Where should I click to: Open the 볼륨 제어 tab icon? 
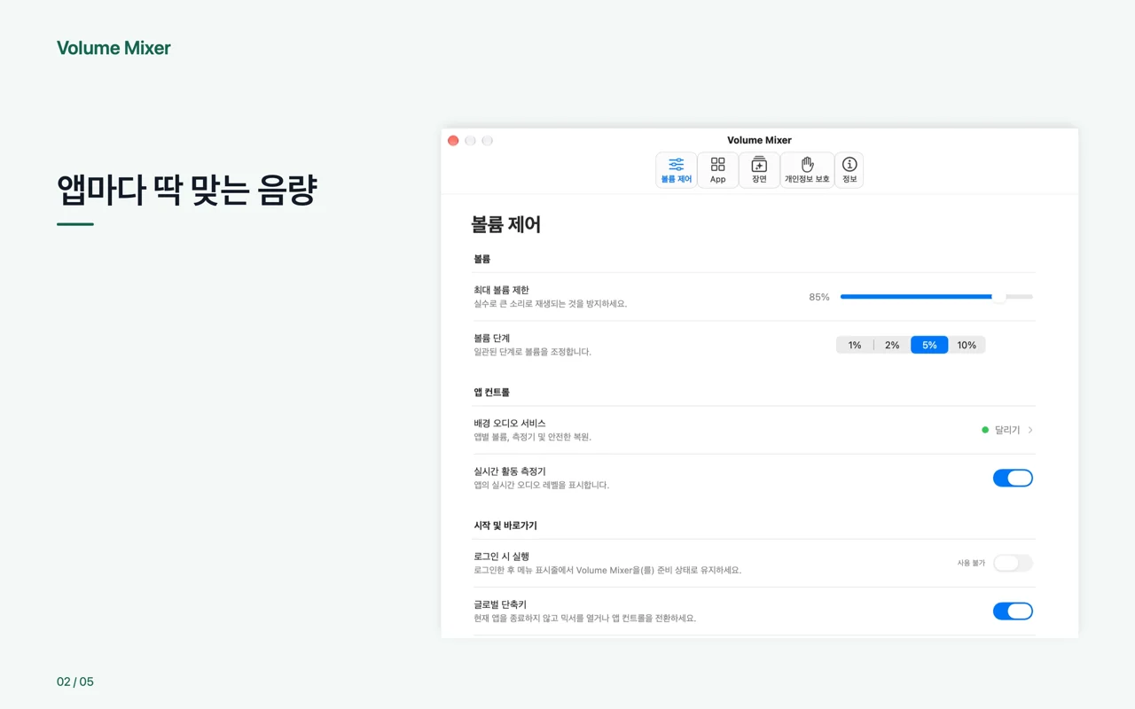coord(676,170)
